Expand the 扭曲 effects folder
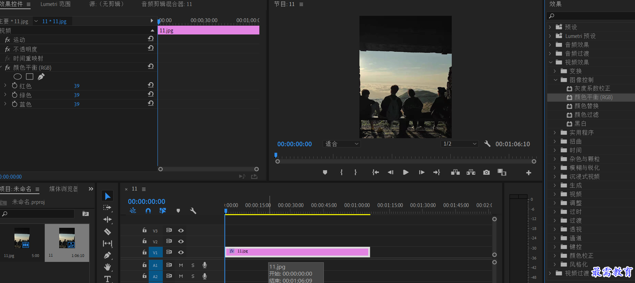This screenshot has width=635, height=283. 555,141
